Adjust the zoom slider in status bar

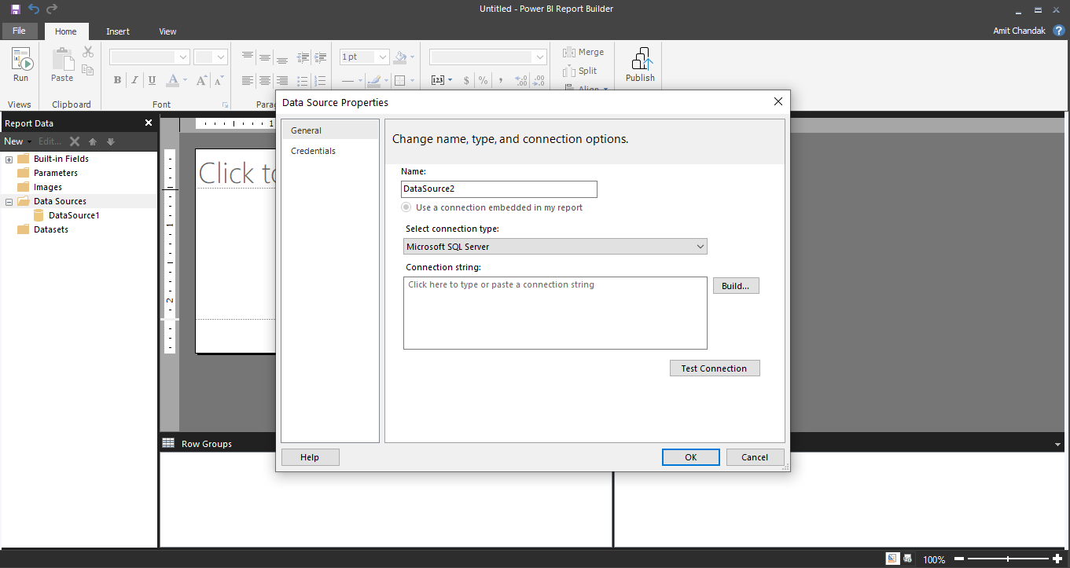click(x=1009, y=559)
